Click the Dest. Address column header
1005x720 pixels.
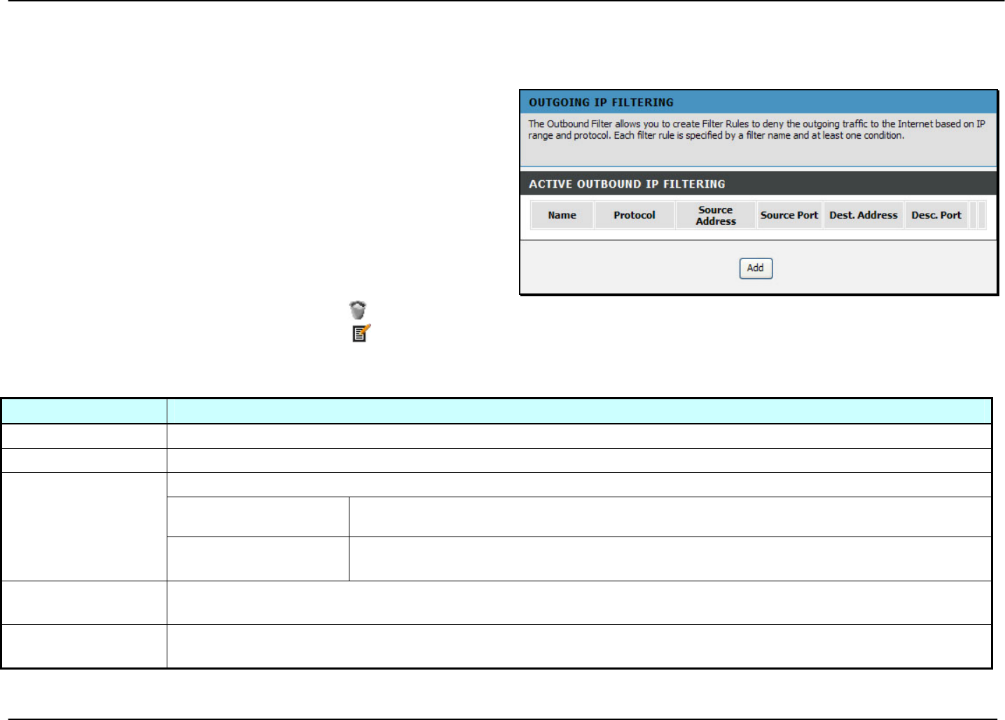(864, 215)
